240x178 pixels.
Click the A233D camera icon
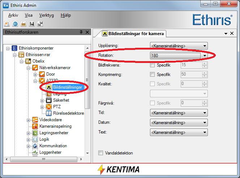coord(42,80)
